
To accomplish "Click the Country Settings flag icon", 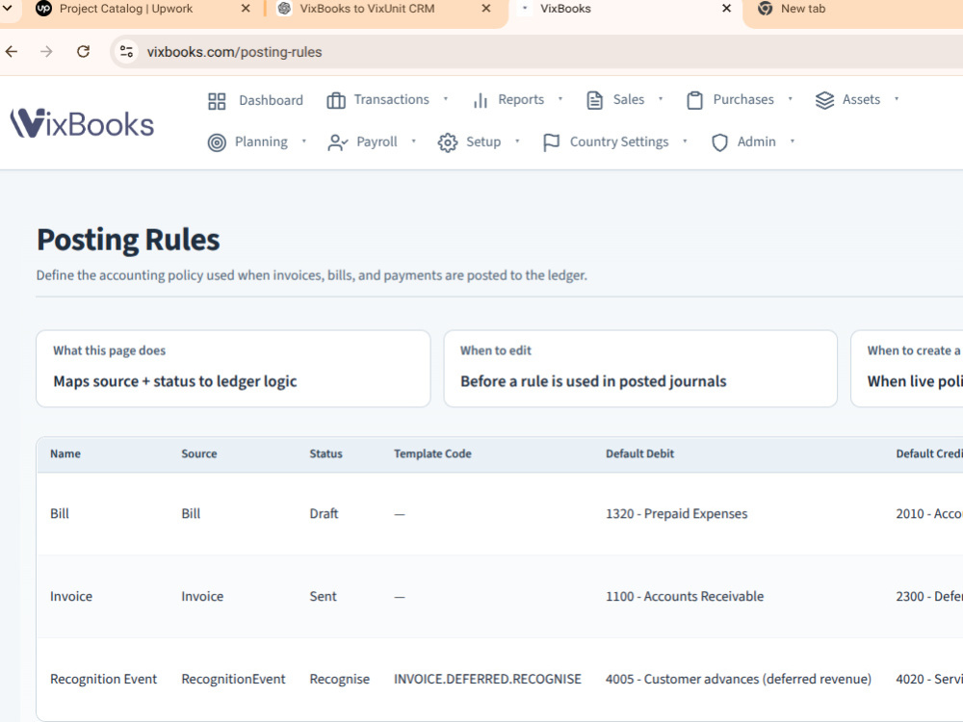I will click(x=552, y=142).
